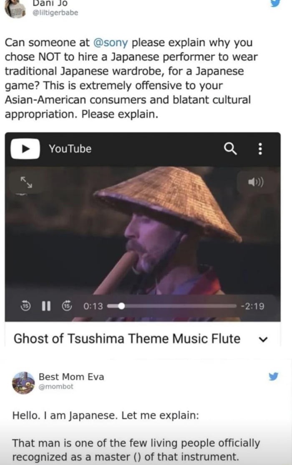Open the three-dot more options menu
The width and height of the screenshot is (292, 465).
click(x=260, y=148)
